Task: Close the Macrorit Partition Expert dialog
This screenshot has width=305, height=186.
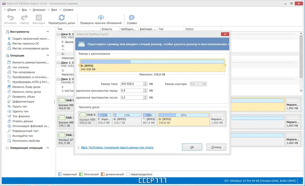Action: click(225, 34)
